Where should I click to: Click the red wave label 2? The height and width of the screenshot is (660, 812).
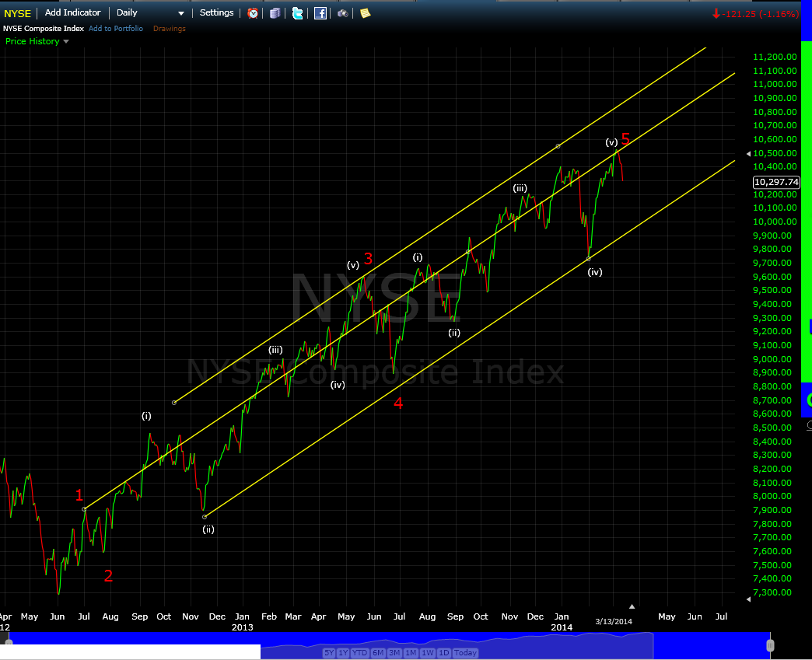tap(108, 575)
